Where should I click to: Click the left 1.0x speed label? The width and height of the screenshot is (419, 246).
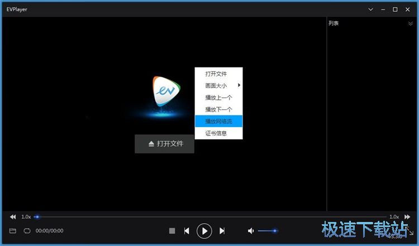click(26, 216)
